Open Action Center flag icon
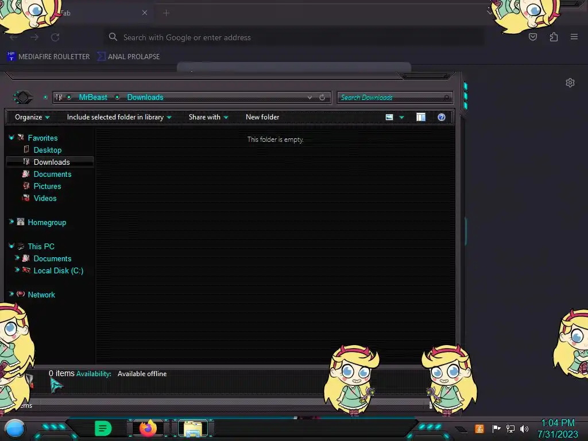The width and height of the screenshot is (588, 441). 497,428
